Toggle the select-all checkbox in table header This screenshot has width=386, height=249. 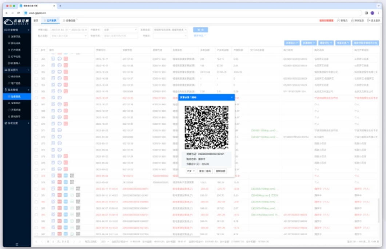tap(36, 50)
